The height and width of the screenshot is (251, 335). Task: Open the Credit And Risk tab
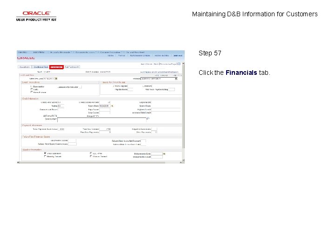tap(40, 67)
